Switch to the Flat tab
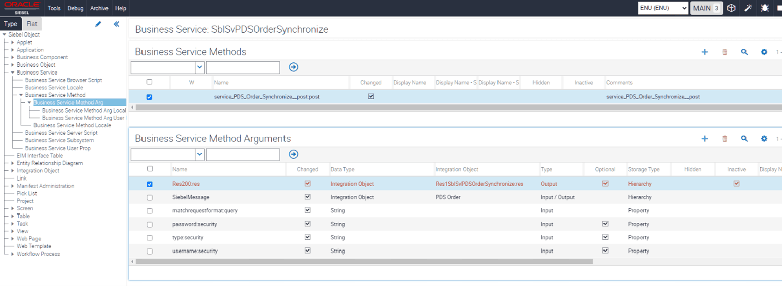The image size is (782, 286). 32,24
